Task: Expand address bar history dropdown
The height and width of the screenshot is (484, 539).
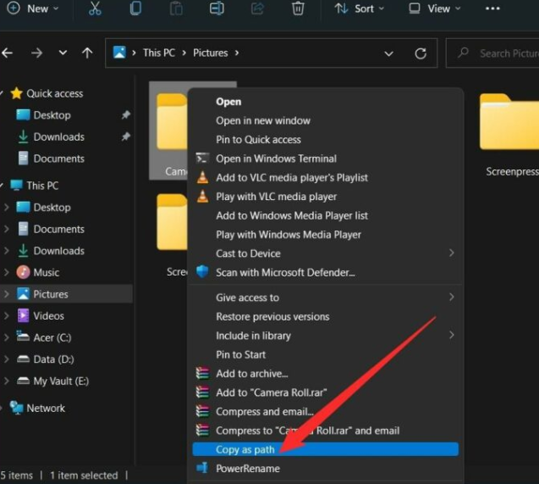Action: pos(388,53)
